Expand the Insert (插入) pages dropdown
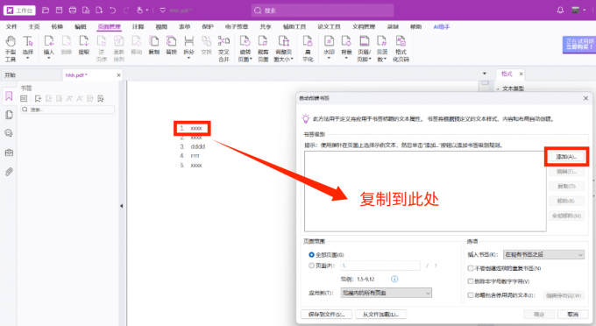 49,58
